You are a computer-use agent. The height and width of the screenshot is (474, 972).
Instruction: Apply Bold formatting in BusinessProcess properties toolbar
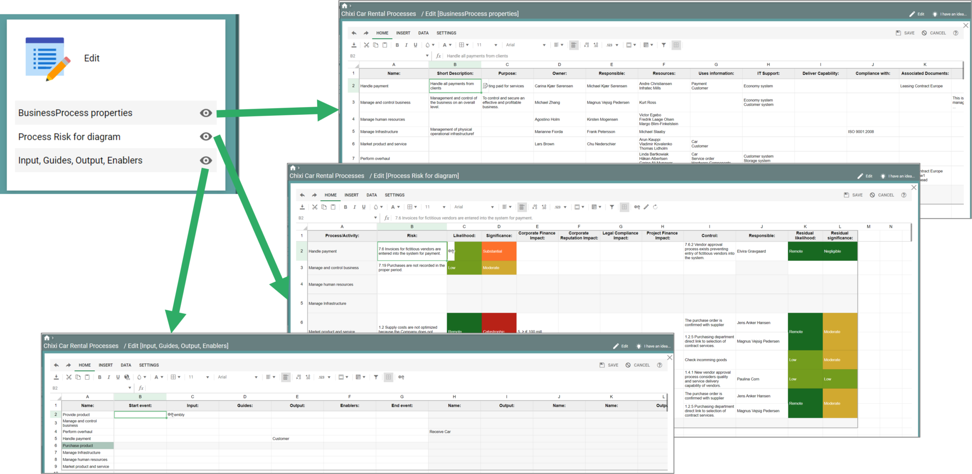397,45
